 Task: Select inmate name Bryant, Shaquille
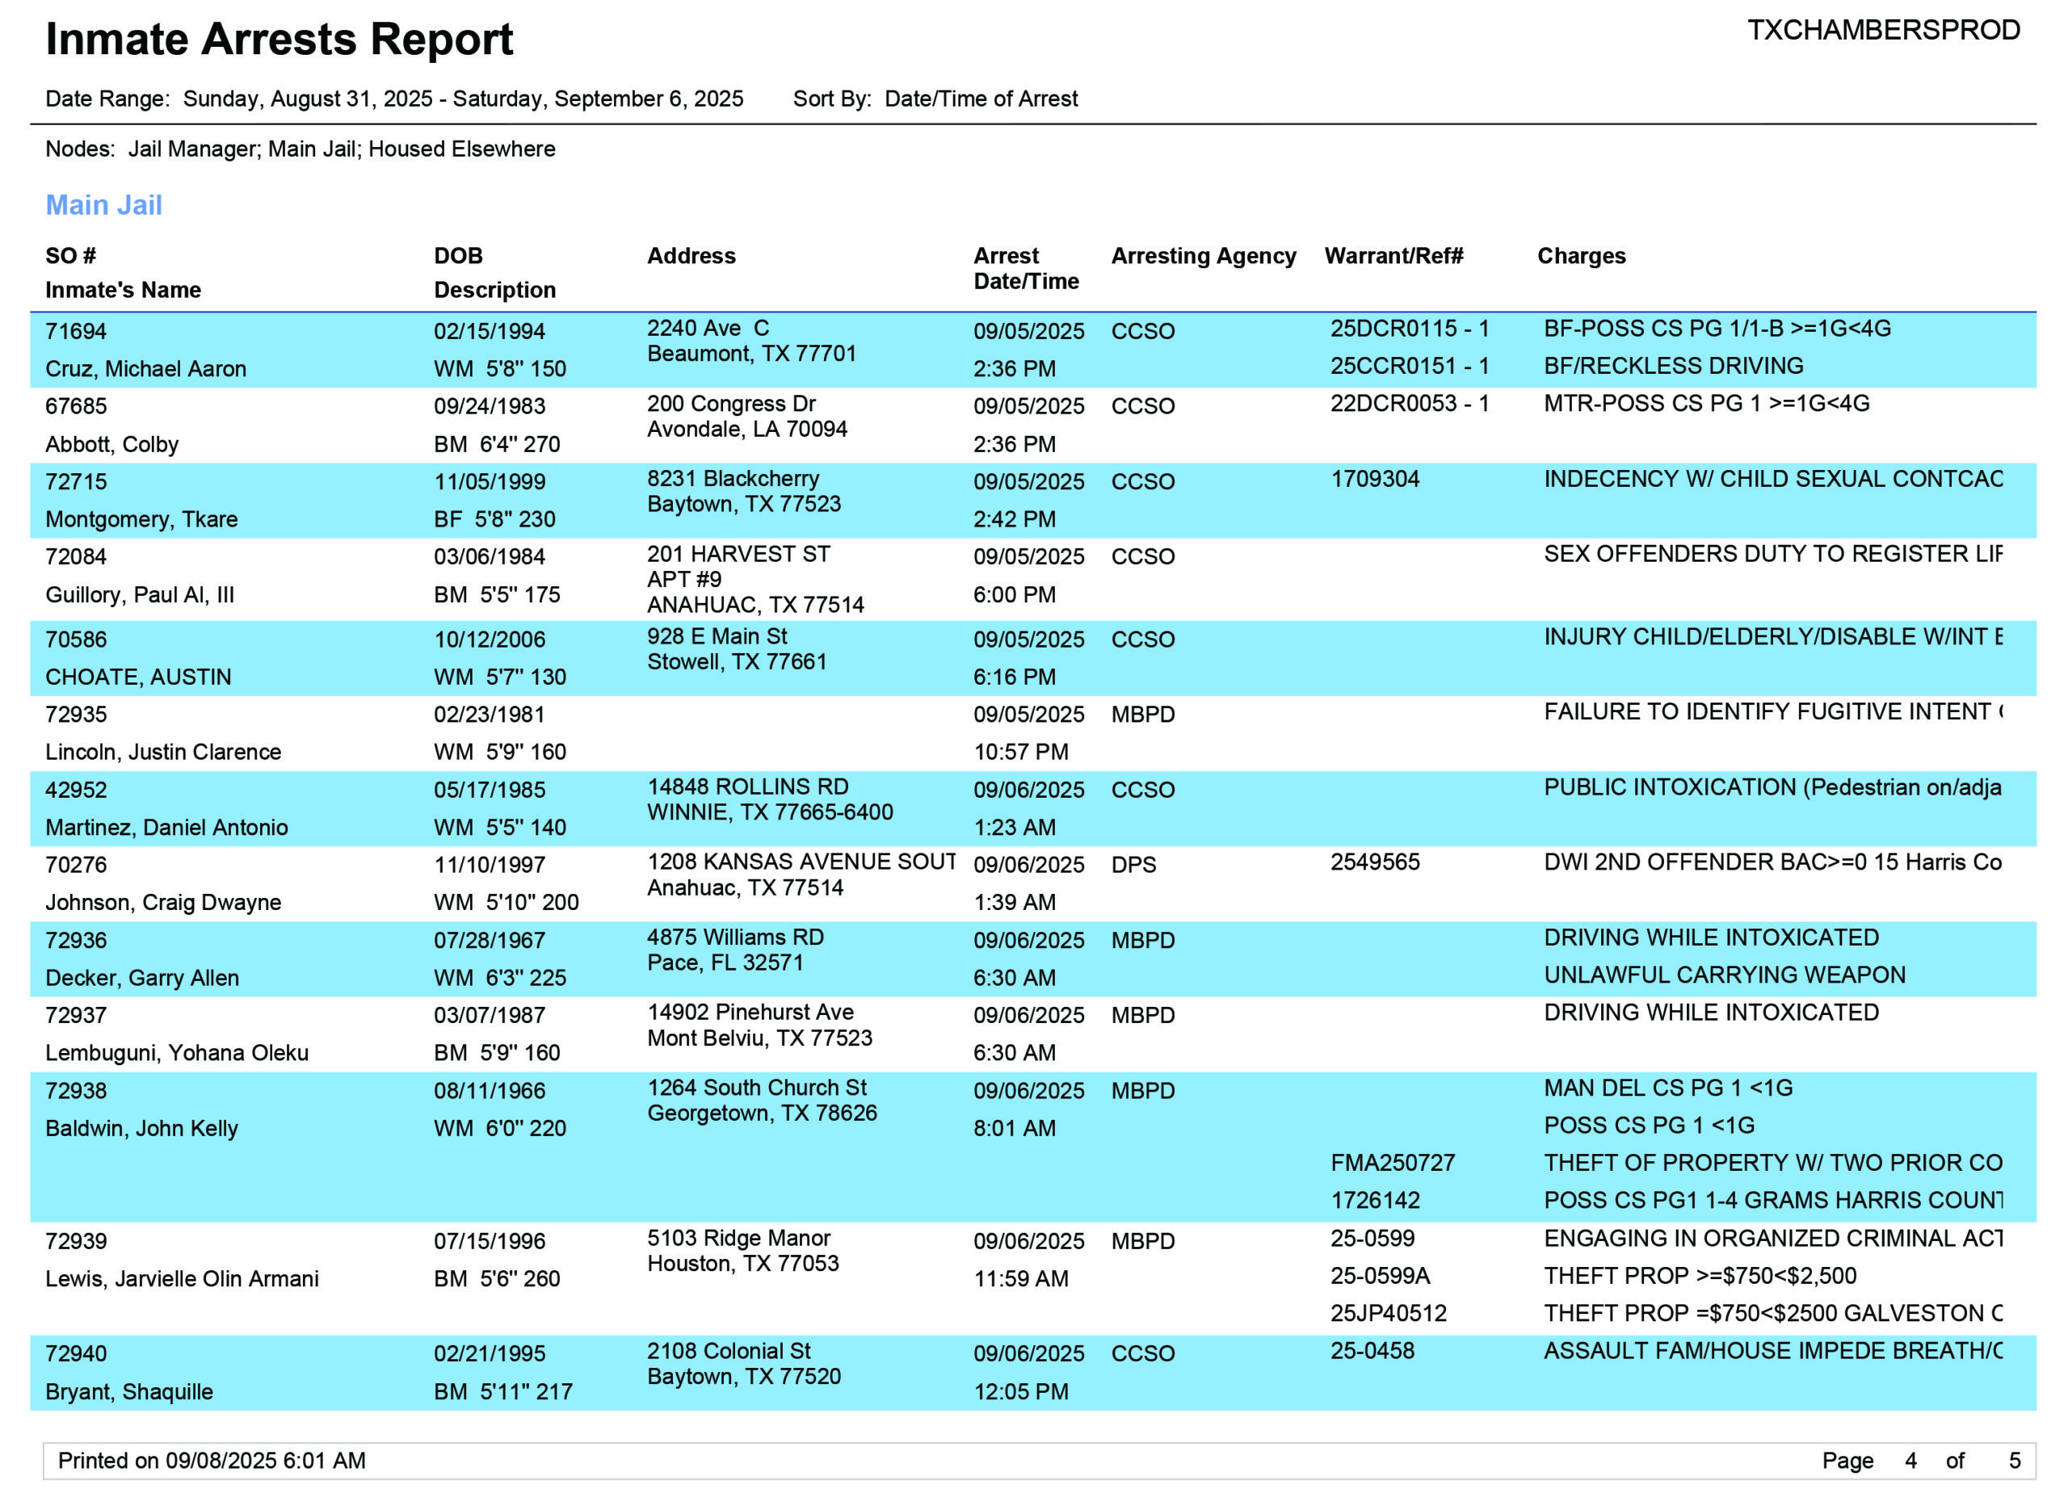point(129,1390)
